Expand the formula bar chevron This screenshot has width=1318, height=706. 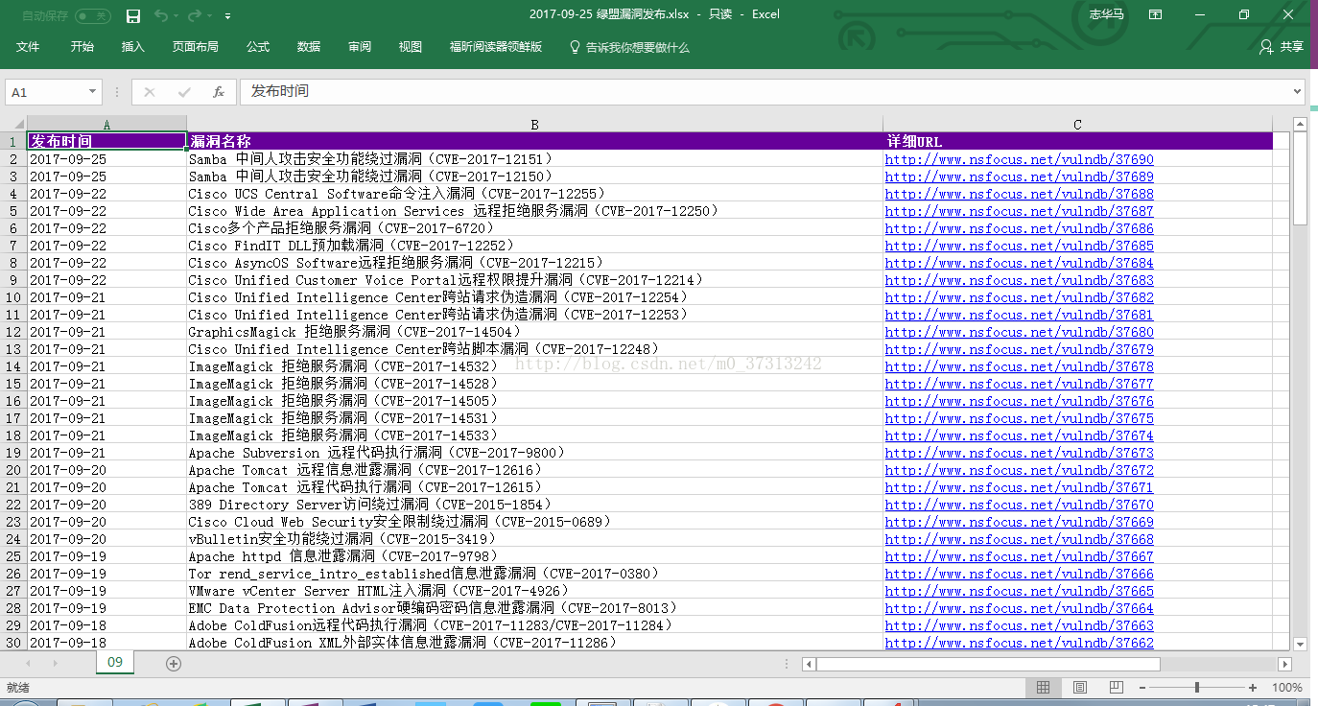pyautogui.click(x=1297, y=91)
